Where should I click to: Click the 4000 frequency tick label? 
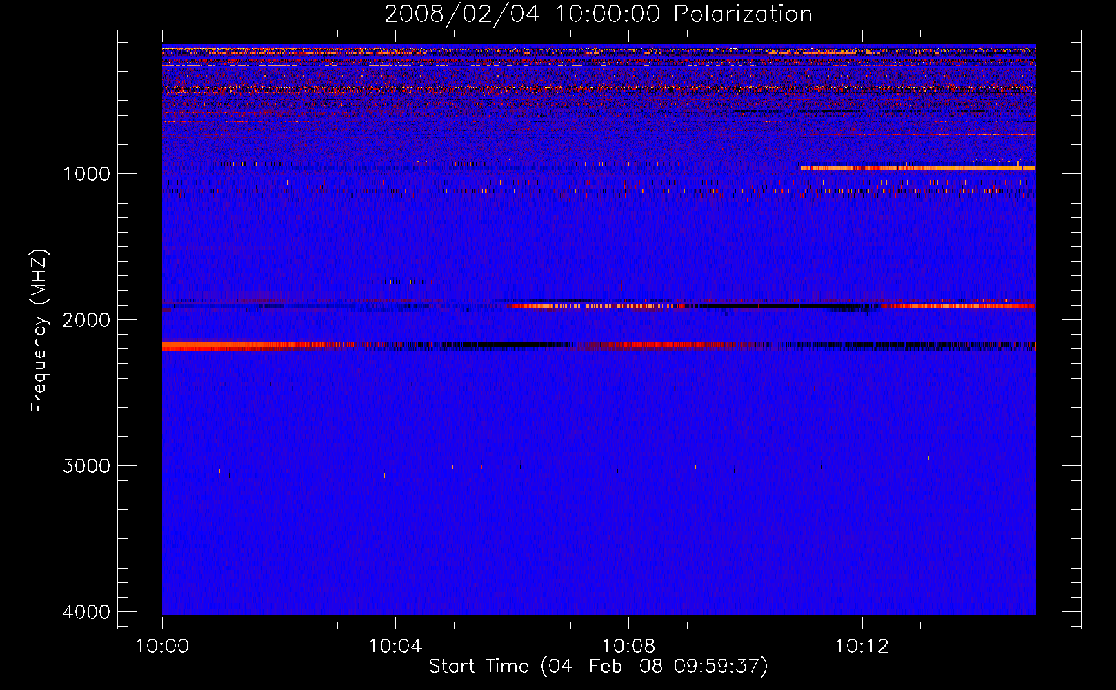click(x=86, y=612)
